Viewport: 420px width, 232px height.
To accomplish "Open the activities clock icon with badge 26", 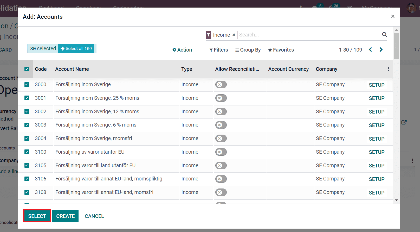I will pyautogui.click(x=334, y=7).
